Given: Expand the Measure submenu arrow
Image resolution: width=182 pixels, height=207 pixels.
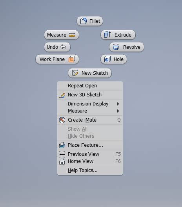Looking at the screenshot, I should tap(118, 111).
